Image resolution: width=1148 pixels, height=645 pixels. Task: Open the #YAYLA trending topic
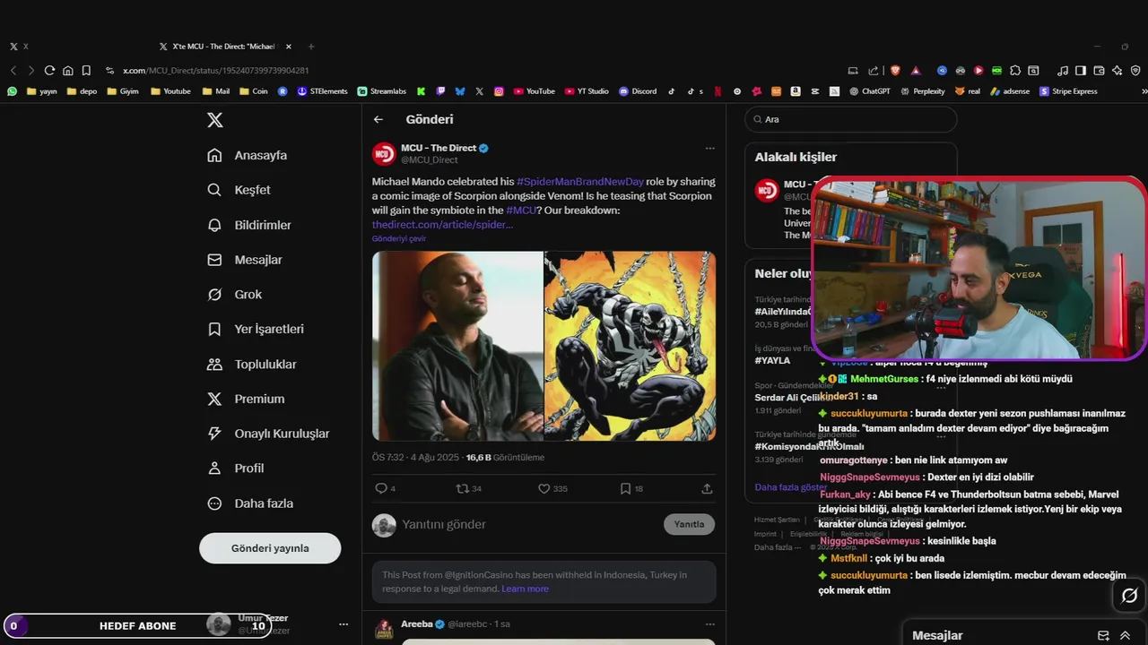tap(772, 360)
